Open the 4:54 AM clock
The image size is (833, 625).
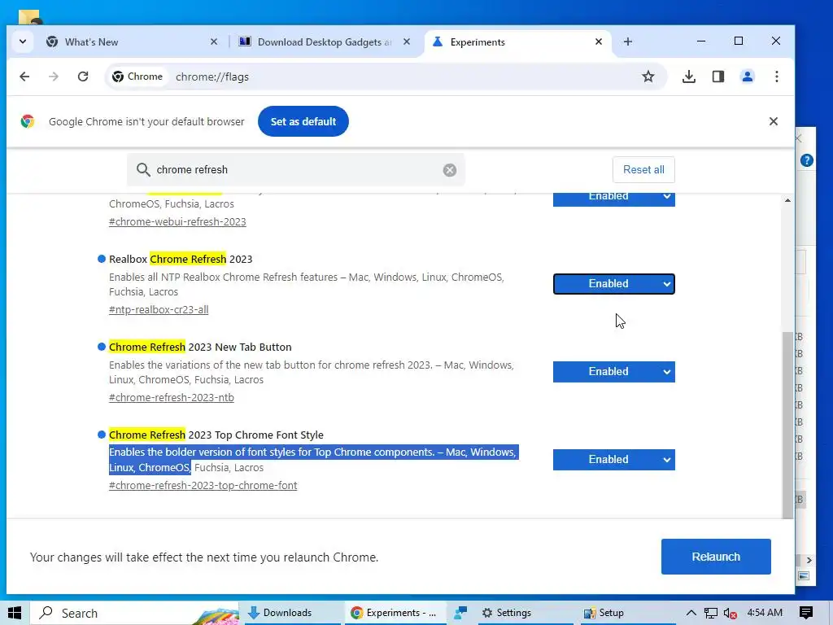coord(765,613)
